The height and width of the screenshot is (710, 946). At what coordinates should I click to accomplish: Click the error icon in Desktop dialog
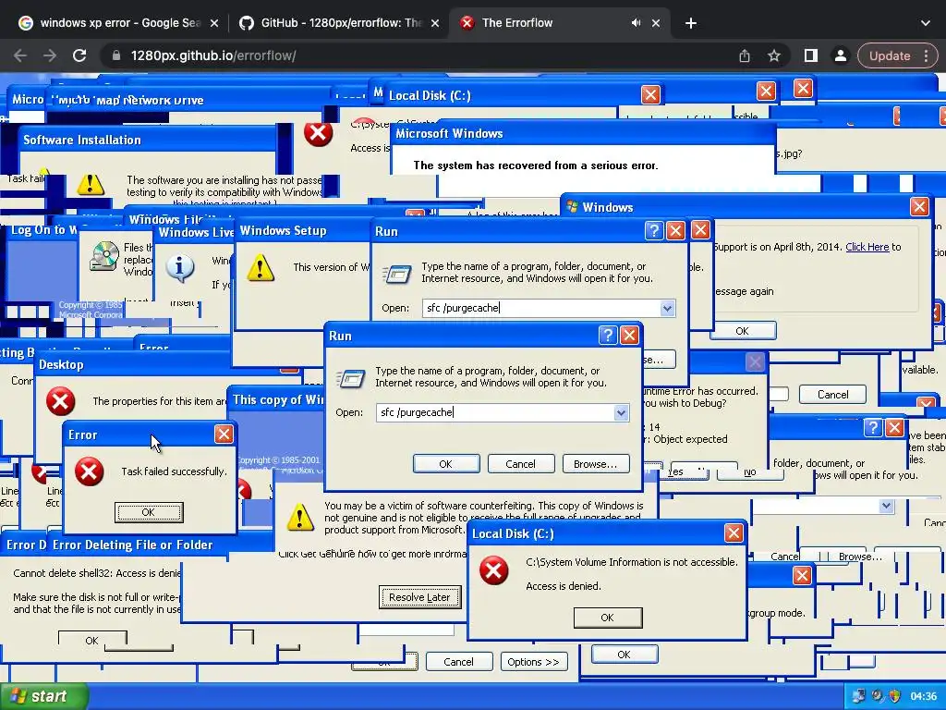click(x=60, y=401)
